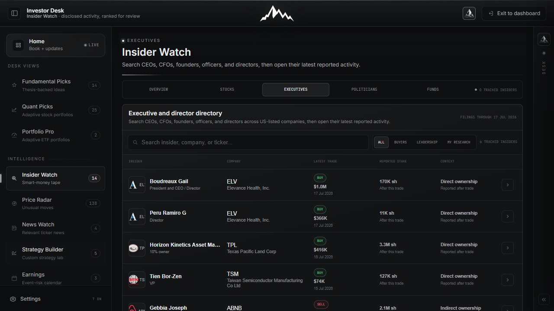
Task: Click the TPL ticker text
Action: coord(232,245)
